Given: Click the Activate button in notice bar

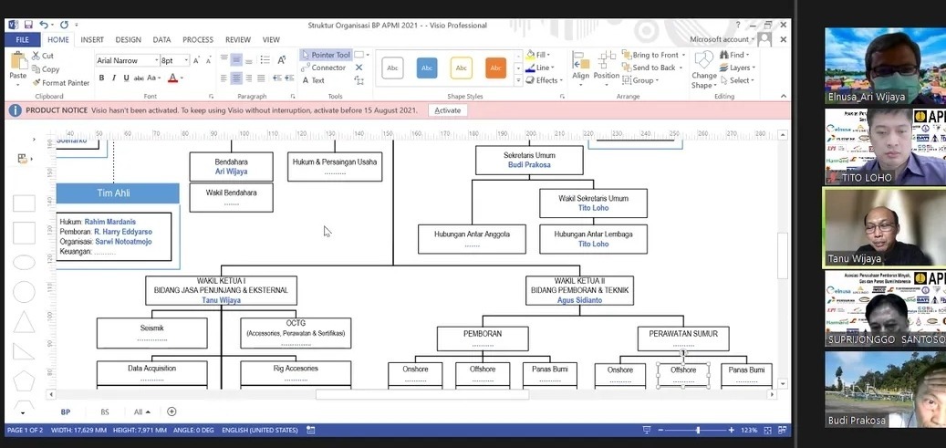Looking at the screenshot, I should coord(448,110).
